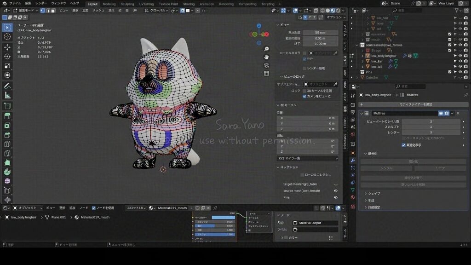Switch orthographic perspective grid icon
Viewport: 471px width, 265px height.
[266, 73]
